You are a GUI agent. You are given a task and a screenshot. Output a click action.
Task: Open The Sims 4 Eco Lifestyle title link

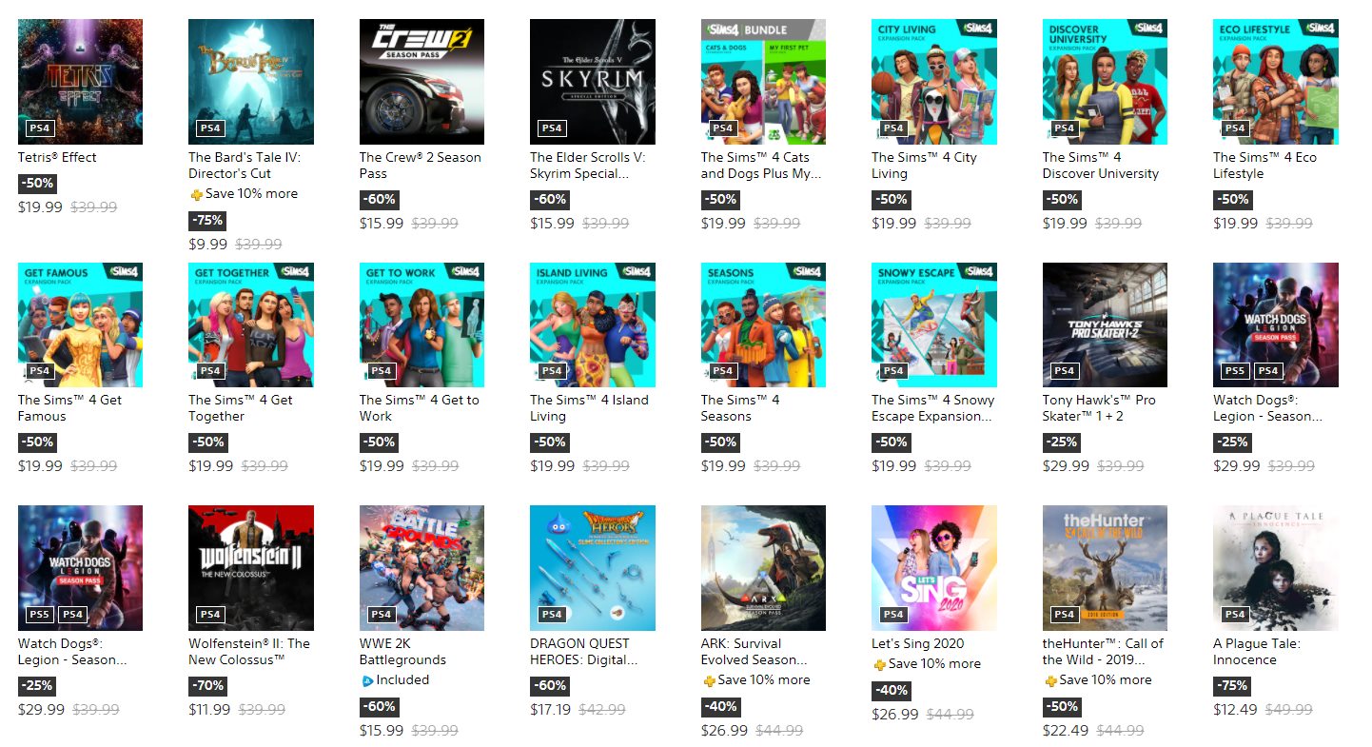point(1265,166)
